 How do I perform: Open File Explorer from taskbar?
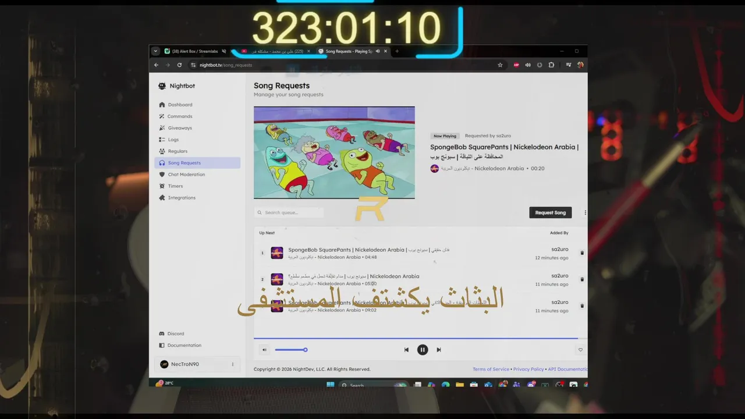[460, 385]
